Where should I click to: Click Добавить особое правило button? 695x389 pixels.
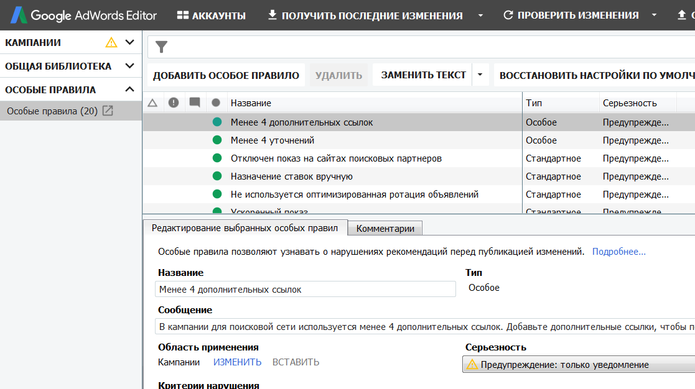[x=226, y=75]
